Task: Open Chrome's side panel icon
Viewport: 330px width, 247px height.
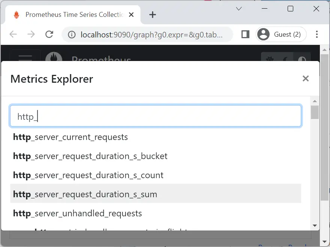Action: [x=245, y=34]
